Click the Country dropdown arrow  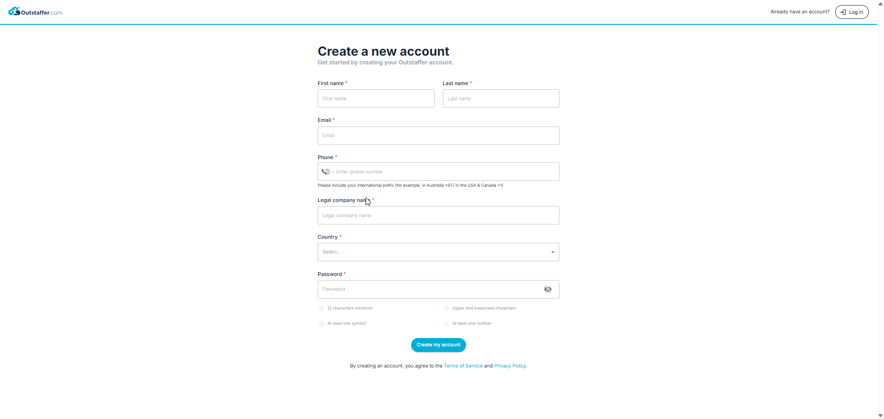[x=552, y=252]
